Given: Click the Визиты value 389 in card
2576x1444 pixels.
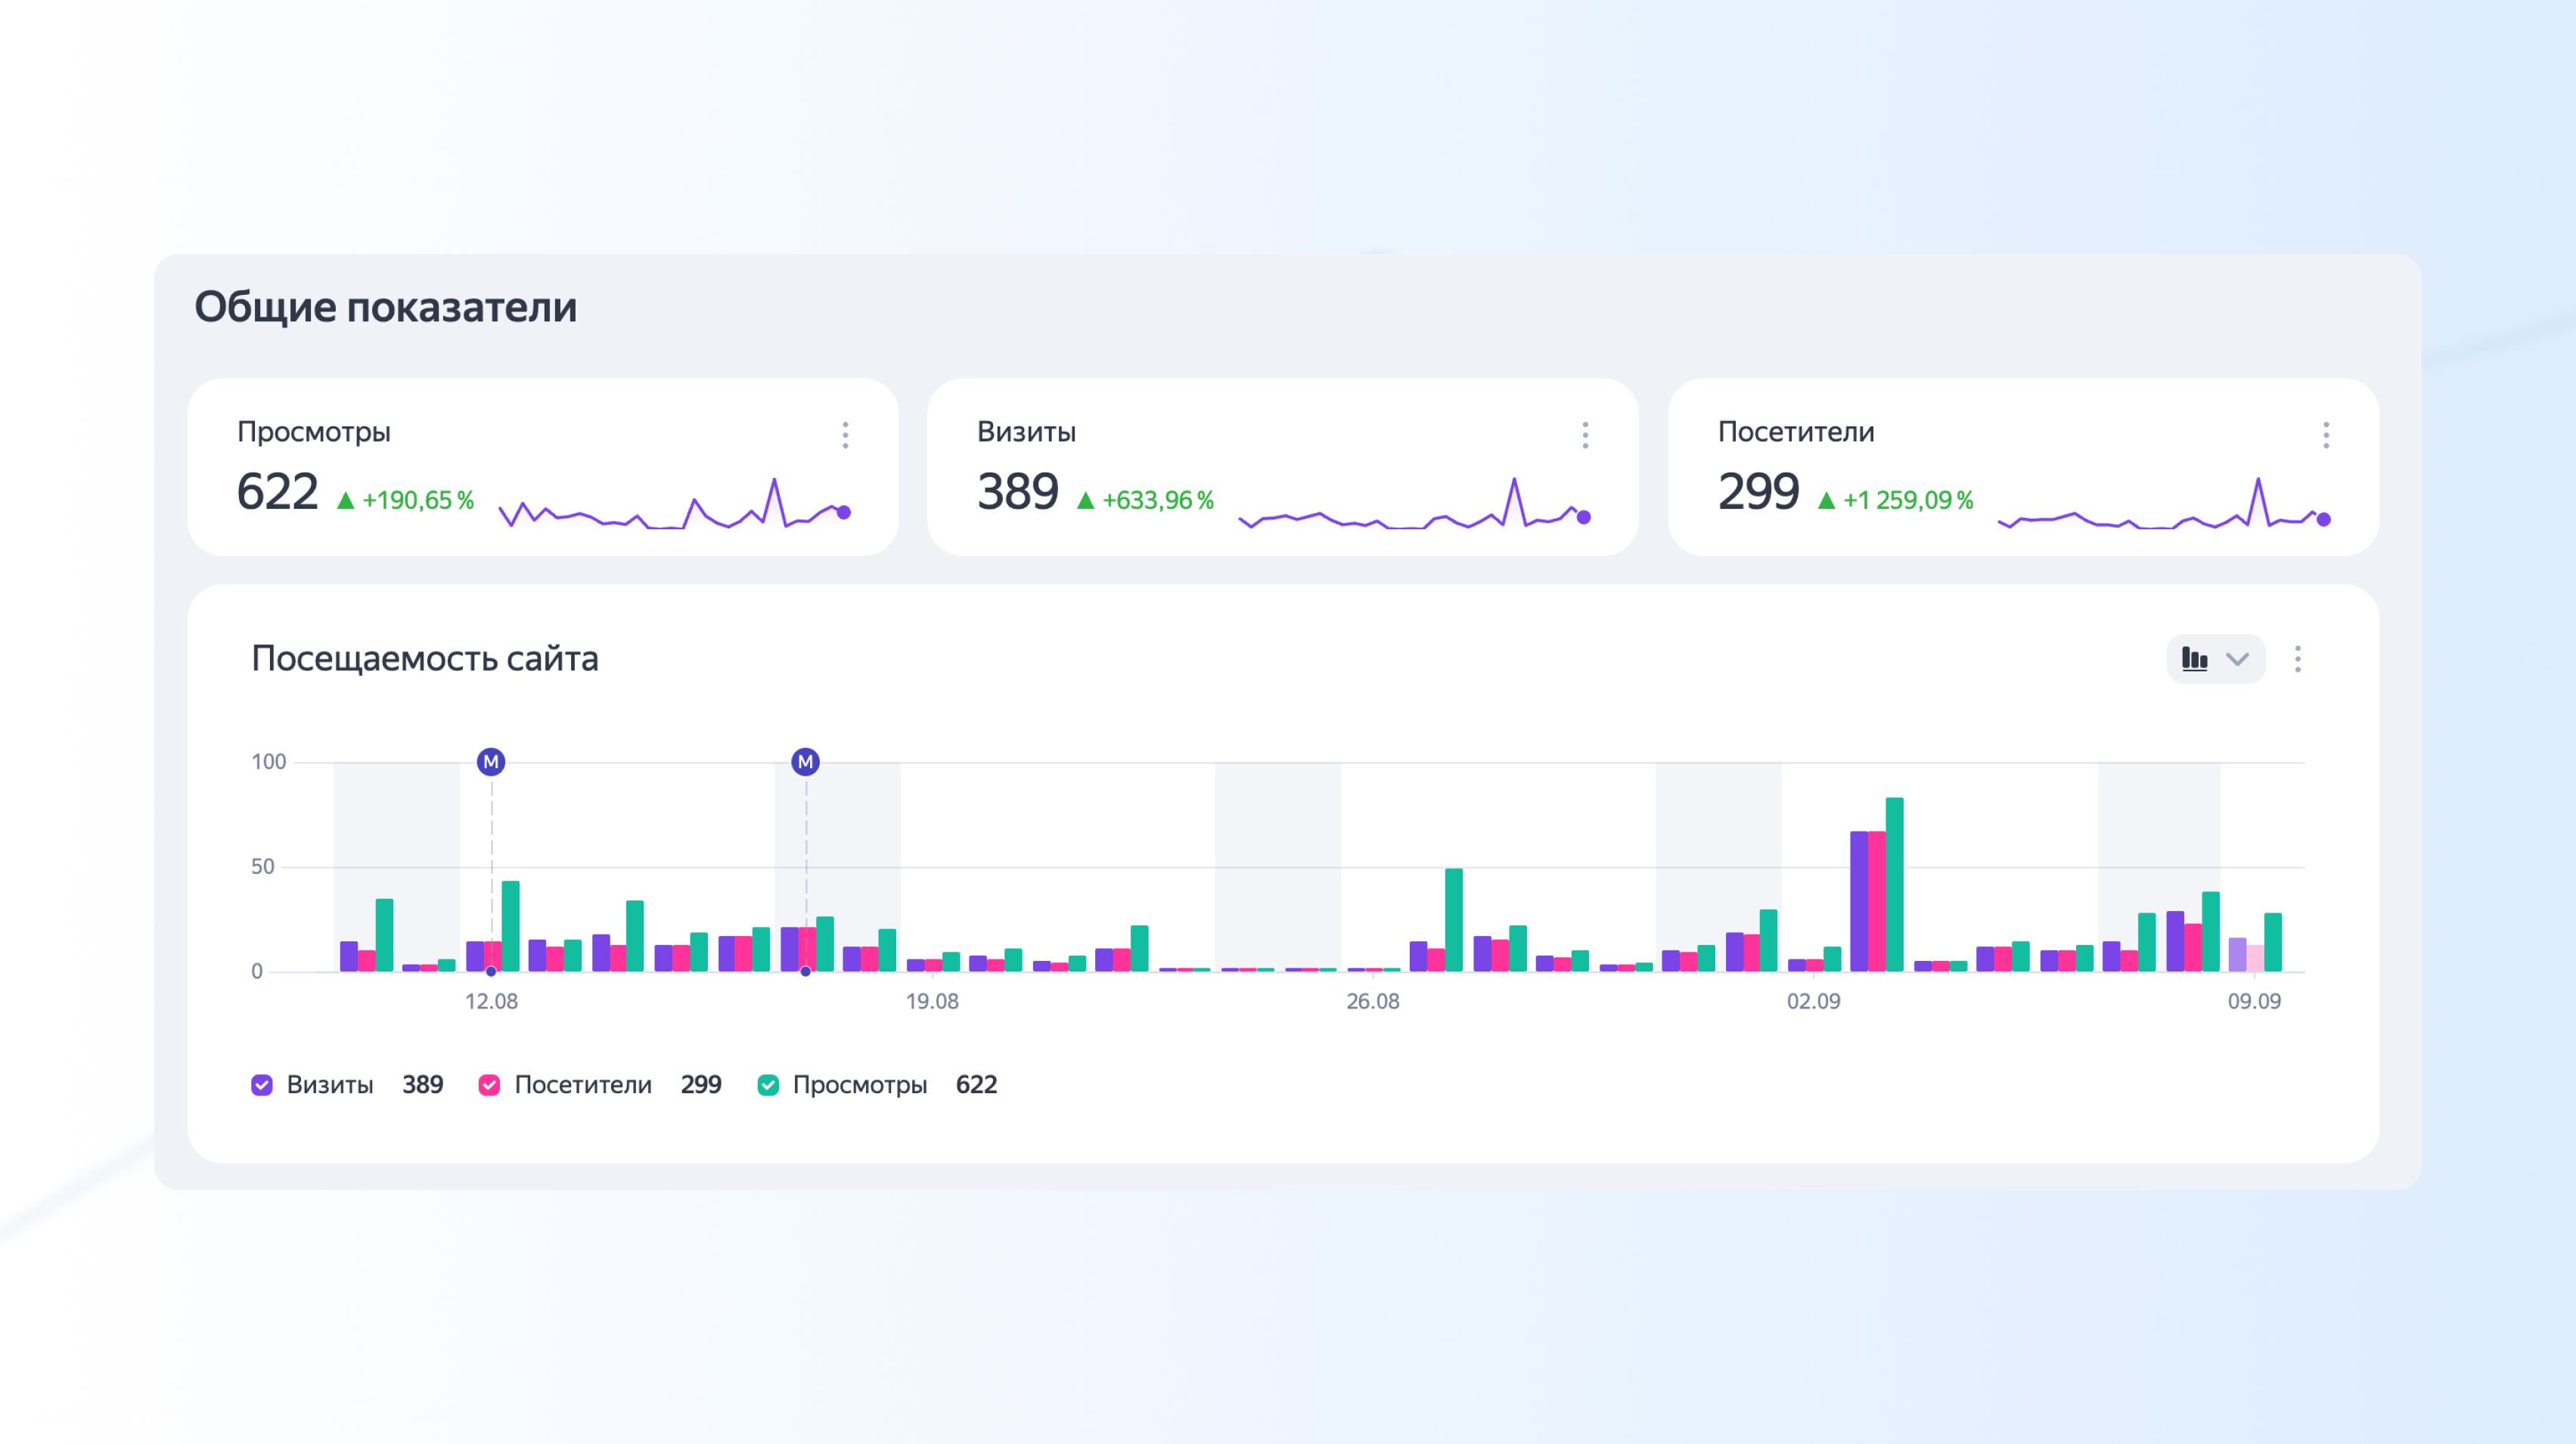Looking at the screenshot, I should pyautogui.click(x=1017, y=491).
